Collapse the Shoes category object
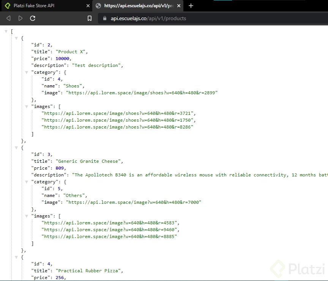Viewport: 328px width, 281px height. click(x=27, y=73)
